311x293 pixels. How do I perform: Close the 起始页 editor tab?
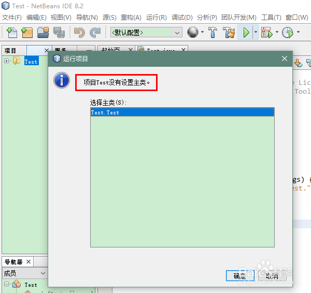point(130,50)
